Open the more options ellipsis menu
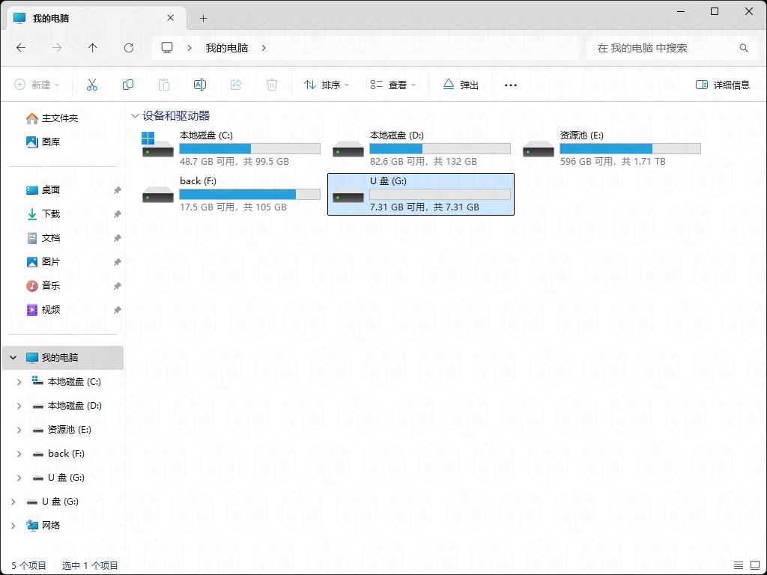Image resolution: width=767 pixels, height=575 pixels. tap(511, 85)
